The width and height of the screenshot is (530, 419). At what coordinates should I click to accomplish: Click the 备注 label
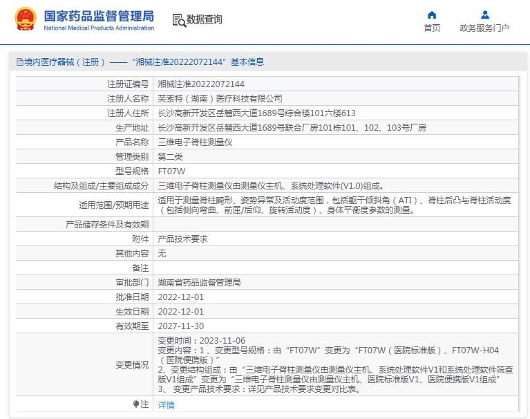140,268
